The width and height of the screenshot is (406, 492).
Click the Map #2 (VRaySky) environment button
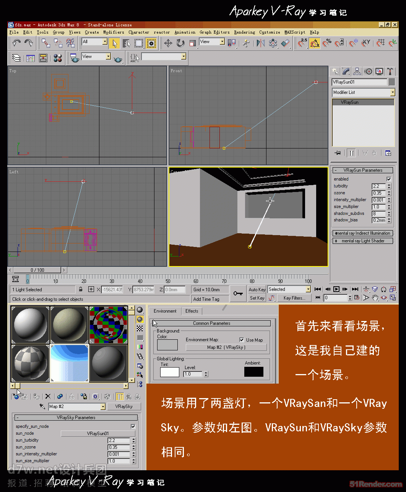(x=226, y=347)
